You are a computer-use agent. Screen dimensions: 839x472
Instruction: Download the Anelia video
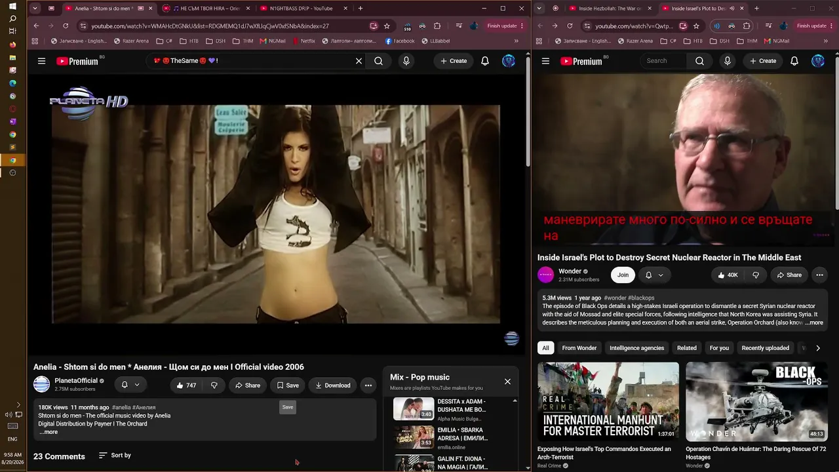tap(333, 385)
